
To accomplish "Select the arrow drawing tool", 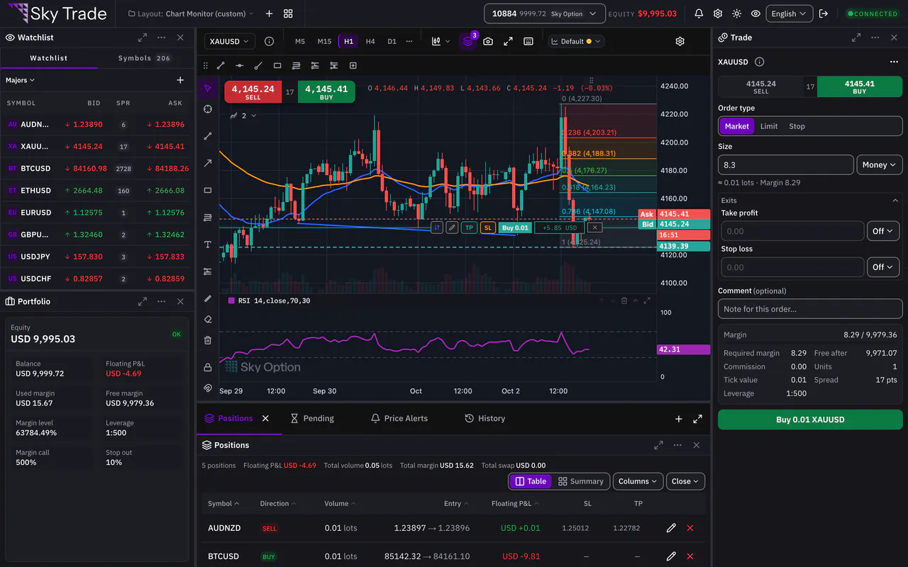I will 208,163.
